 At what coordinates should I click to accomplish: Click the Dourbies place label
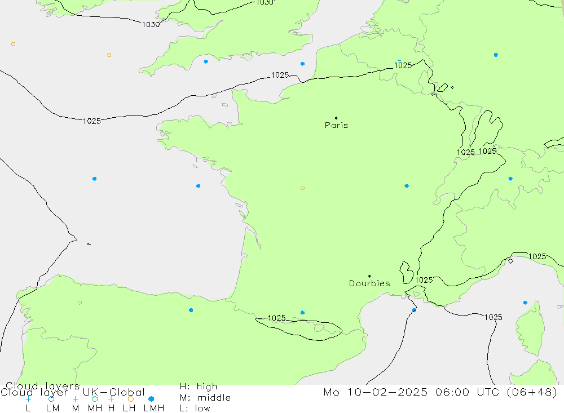(x=369, y=283)
